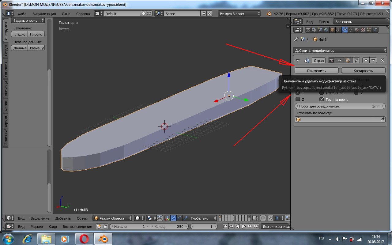392x245 pixels.
Task: Enable the Отсечение checkbox
Action: pyautogui.click(x=322, y=92)
